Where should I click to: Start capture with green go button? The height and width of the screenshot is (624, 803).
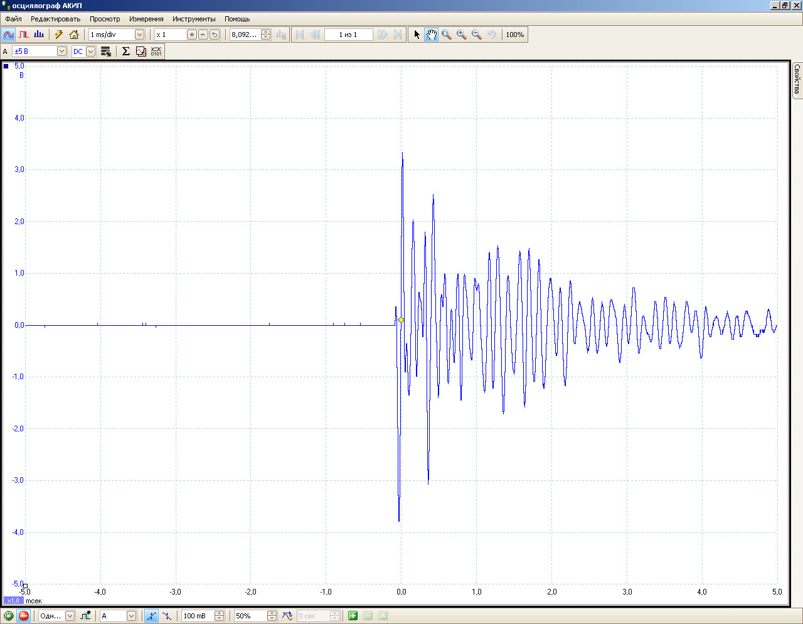9,616
